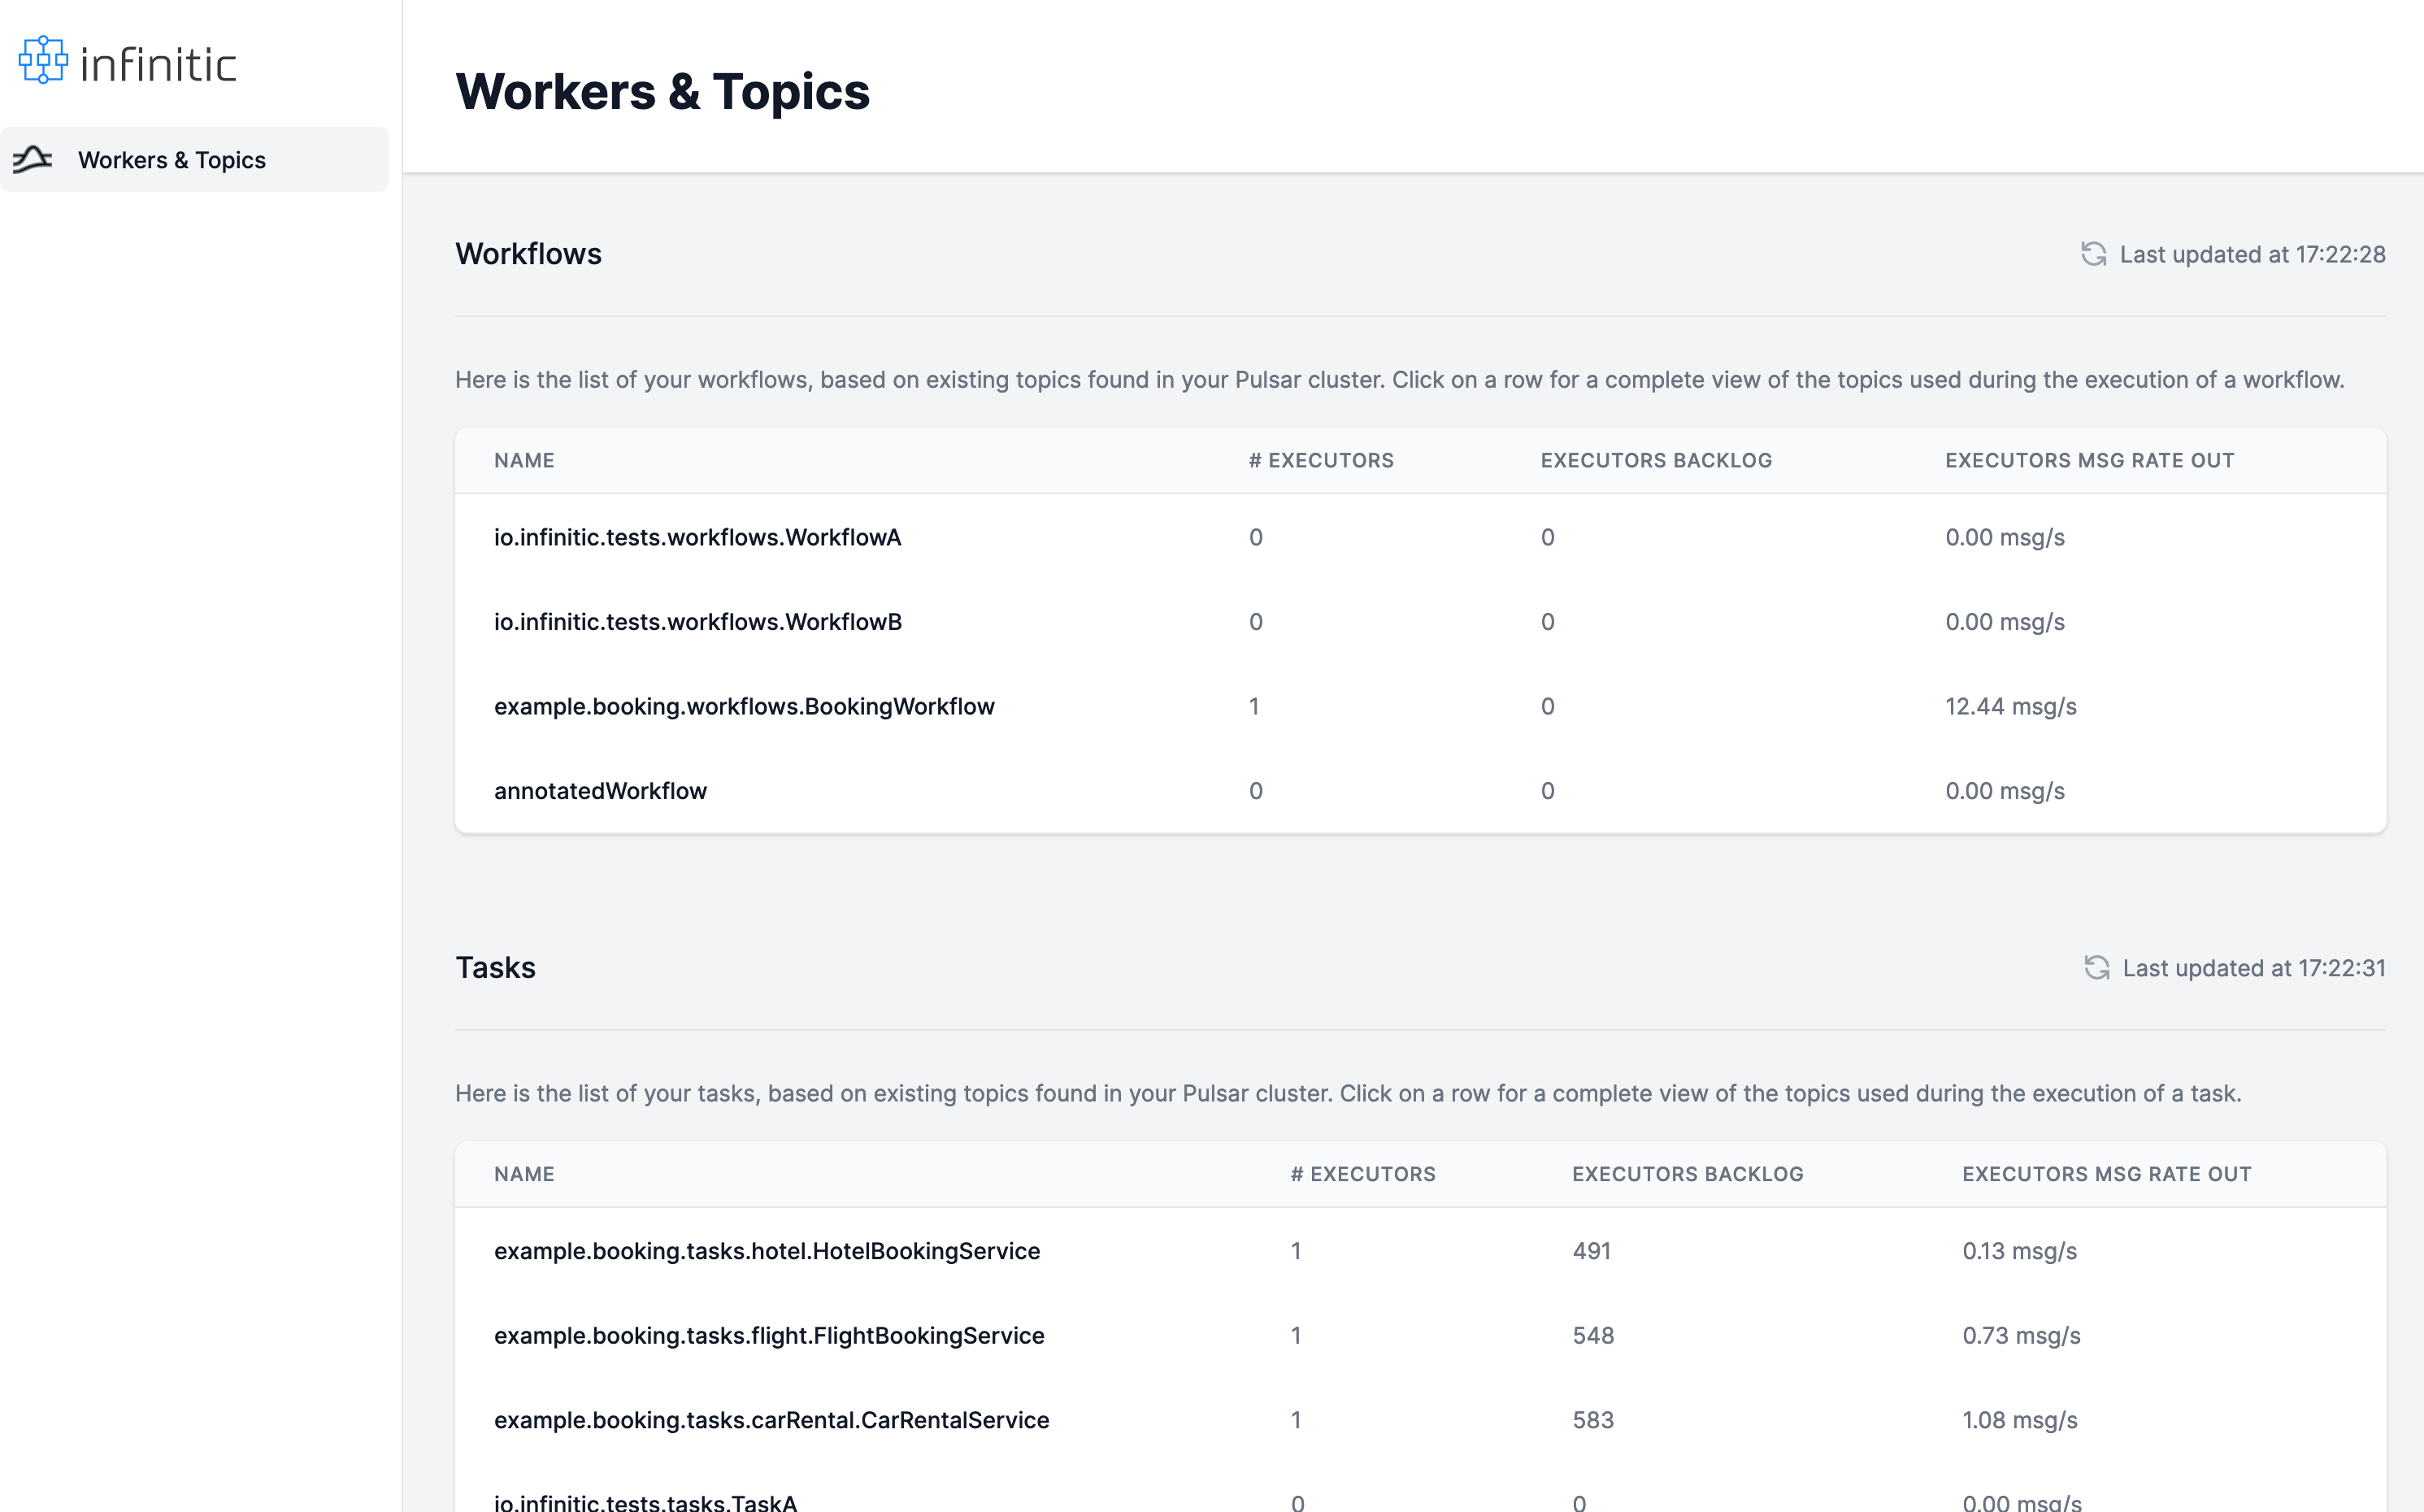Select the FlightBookingService task row

[768, 1335]
